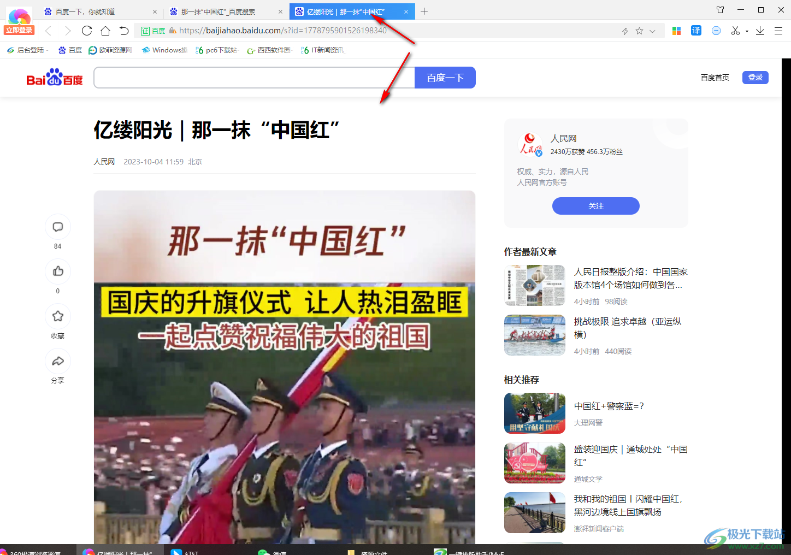Click the 收藏 star icon
This screenshot has width=791, height=555.
coord(58,316)
